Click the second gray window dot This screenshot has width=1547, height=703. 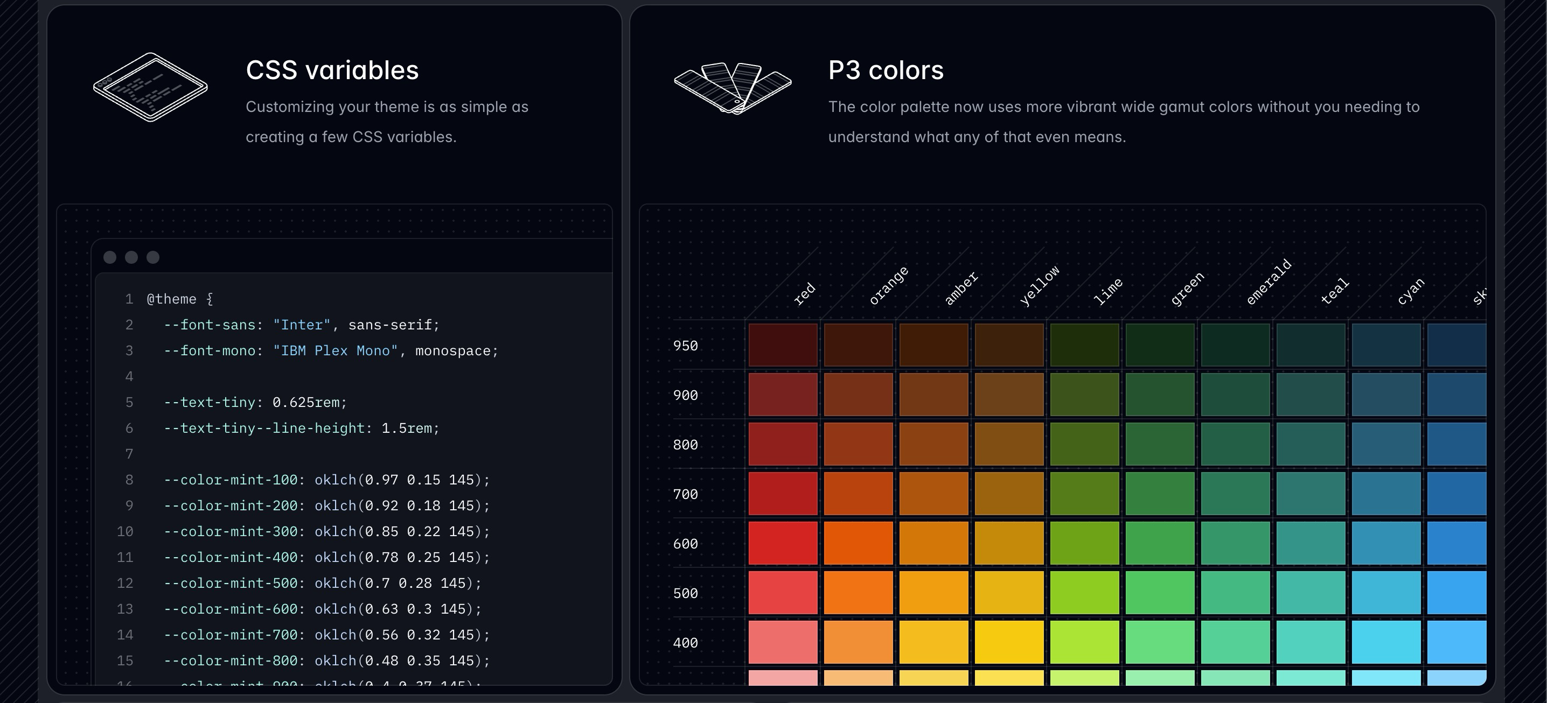pos(131,257)
